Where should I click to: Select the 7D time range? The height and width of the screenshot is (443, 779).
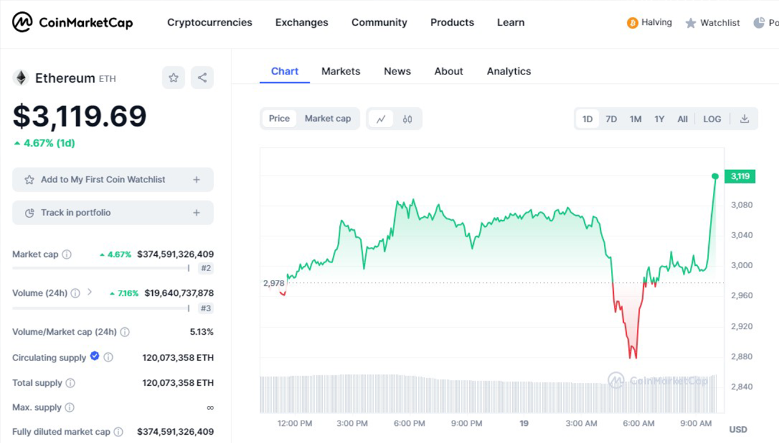611,119
